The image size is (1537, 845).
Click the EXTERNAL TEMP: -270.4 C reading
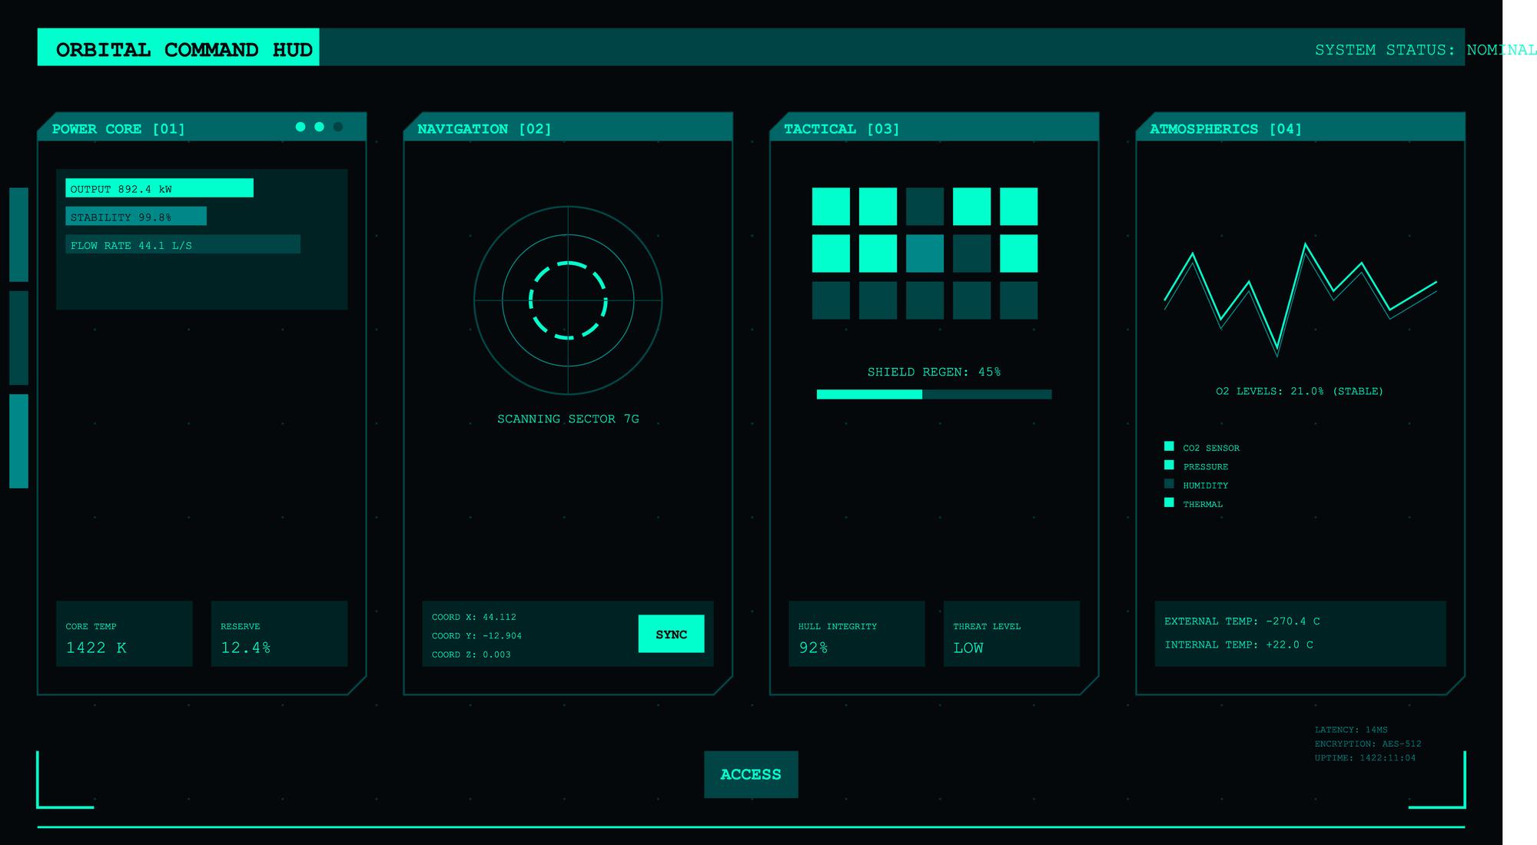tap(1242, 621)
